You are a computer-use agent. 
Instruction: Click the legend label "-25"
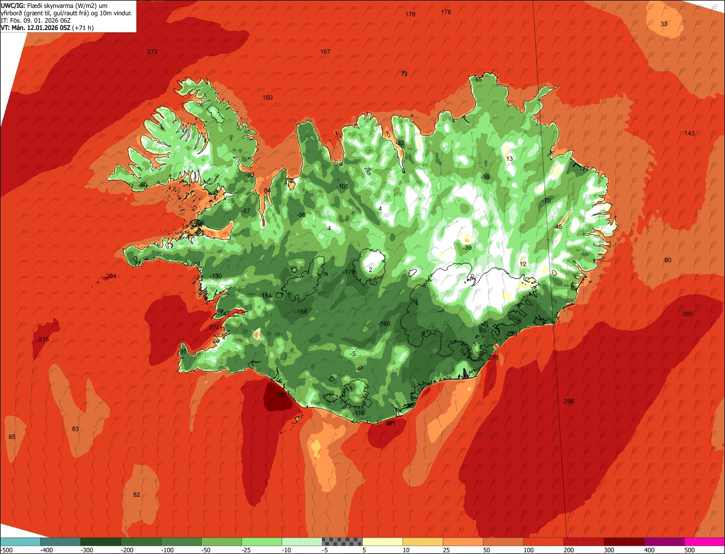[248, 550]
